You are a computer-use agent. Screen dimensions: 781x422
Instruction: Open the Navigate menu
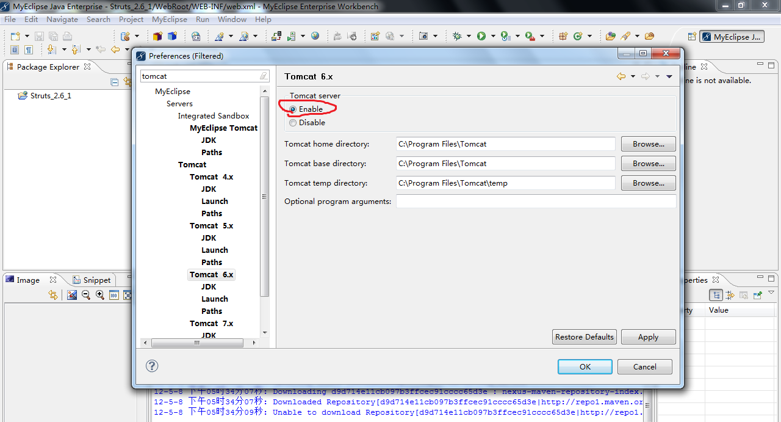point(62,19)
